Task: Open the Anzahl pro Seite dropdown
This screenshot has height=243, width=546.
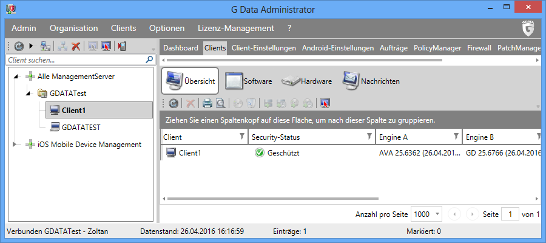Action: pos(426,214)
